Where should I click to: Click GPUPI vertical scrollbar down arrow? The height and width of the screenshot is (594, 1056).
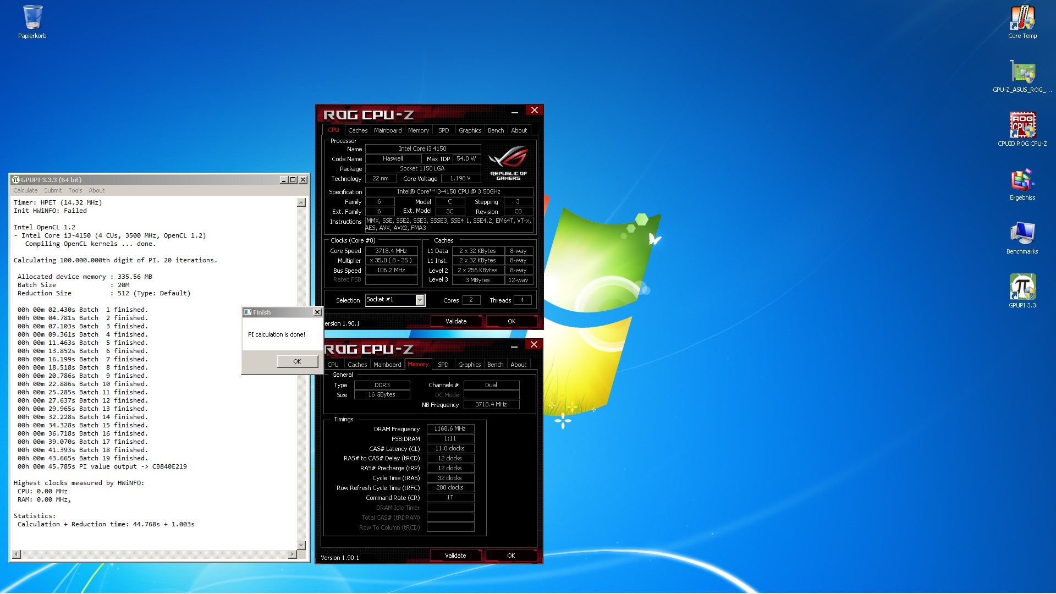pyautogui.click(x=301, y=545)
